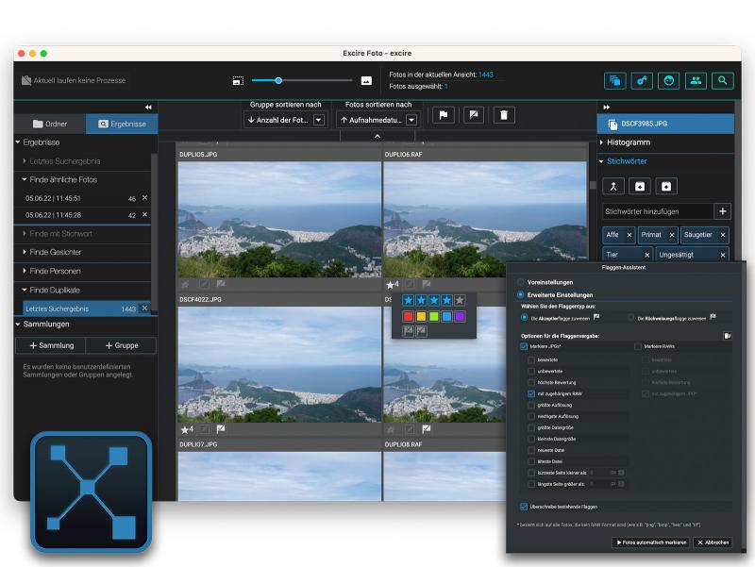Uncheck the 'mit zugehörigem RAW' checkbox
Viewport: 755px width, 567px height.
(x=531, y=393)
